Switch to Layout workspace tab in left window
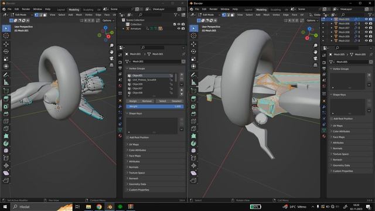The image size is (375, 211). pyautogui.click(x=61, y=9)
